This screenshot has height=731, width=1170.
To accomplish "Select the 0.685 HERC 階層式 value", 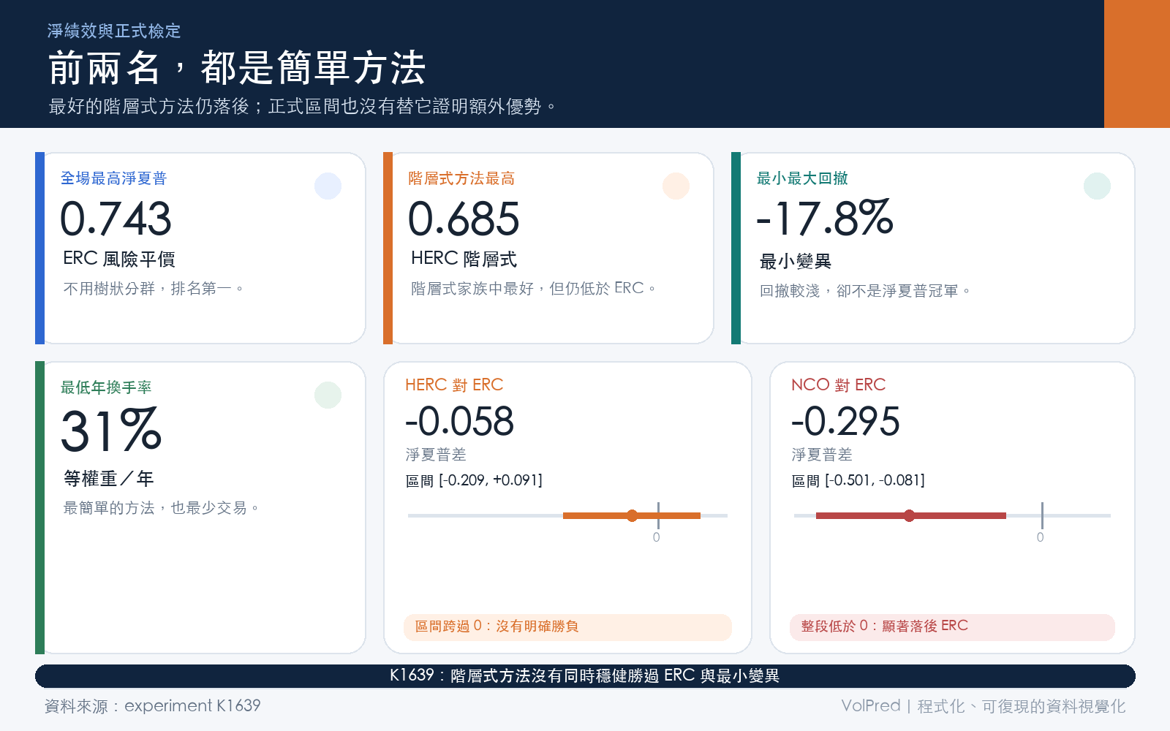I will [x=464, y=219].
